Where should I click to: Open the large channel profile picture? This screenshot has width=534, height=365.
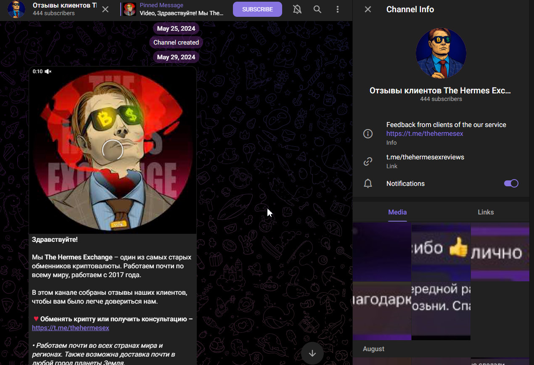click(441, 53)
